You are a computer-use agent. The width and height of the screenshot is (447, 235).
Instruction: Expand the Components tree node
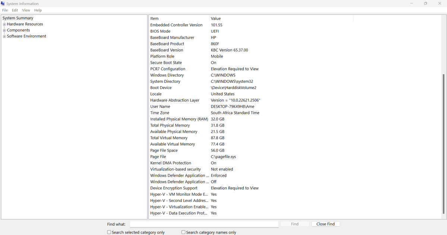[x=4, y=30]
